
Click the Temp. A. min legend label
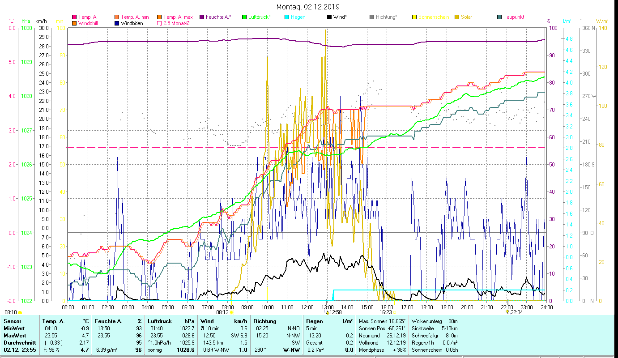(135, 17)
